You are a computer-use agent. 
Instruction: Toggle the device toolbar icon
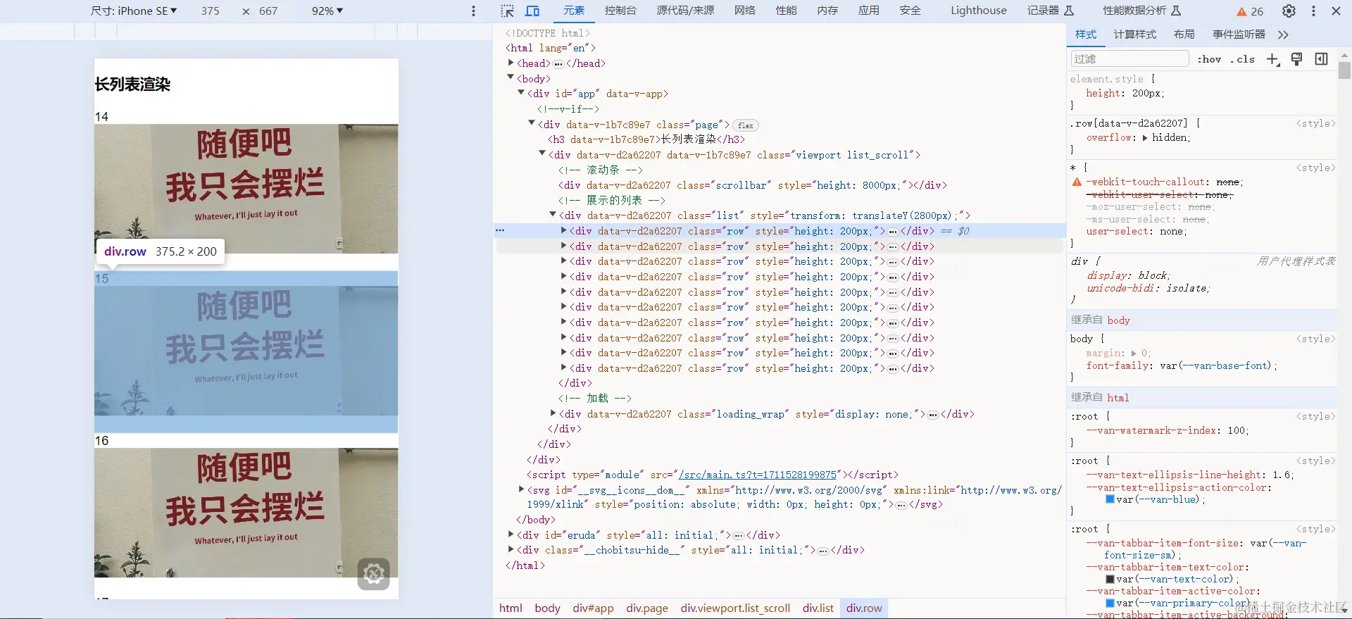point(532,11)
